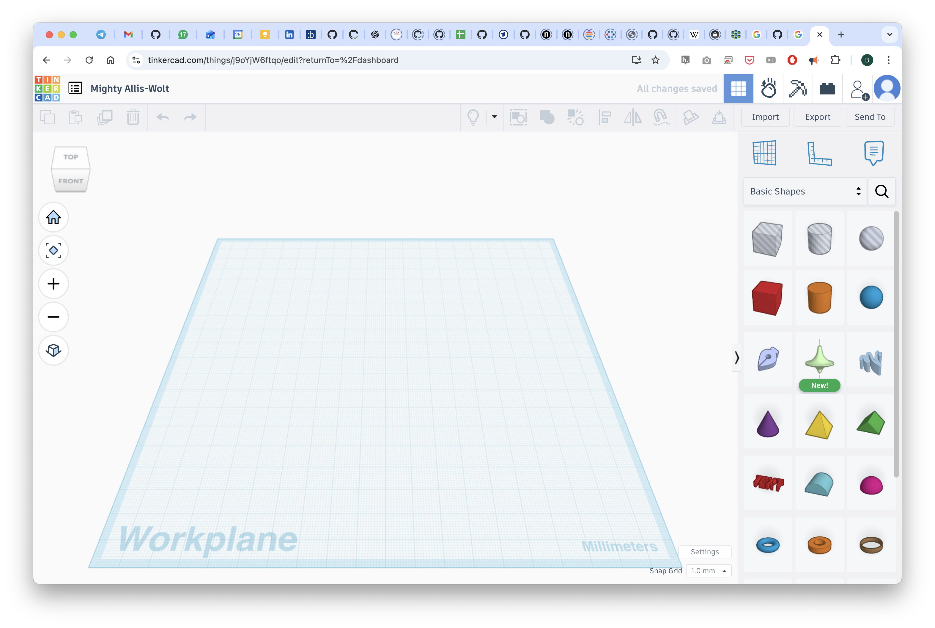Open the Notes tool icon
This screenshot has width=935, height=628.
click(873, 153)
